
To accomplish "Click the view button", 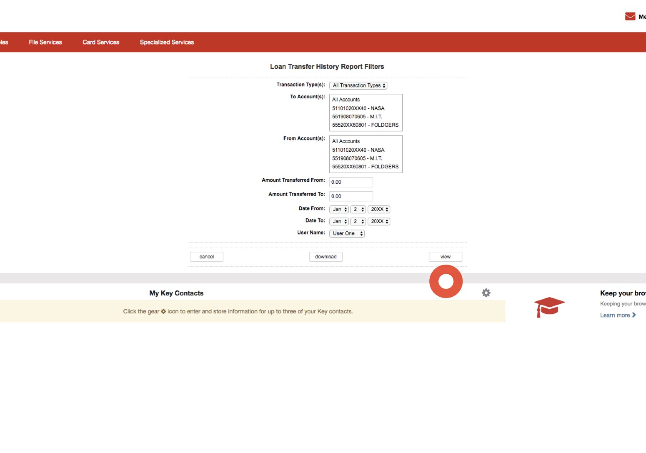I will tap(445, 256).
